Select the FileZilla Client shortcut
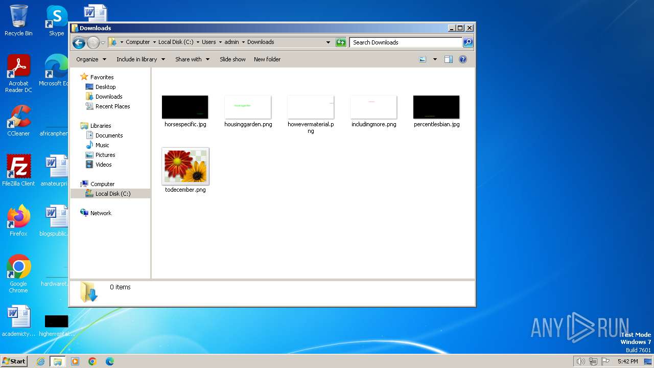This screenshot has height=368, width=654. (x=18, y=171)
